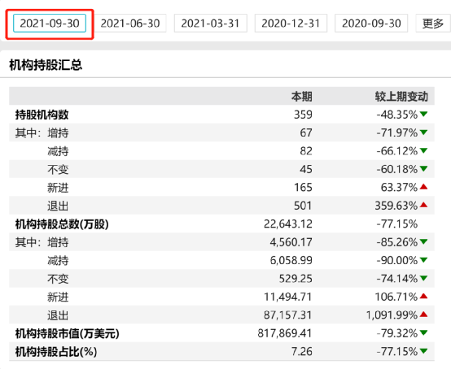
Task: Click the down arrow beside -74.14%
Action: (x=423, y=278)
